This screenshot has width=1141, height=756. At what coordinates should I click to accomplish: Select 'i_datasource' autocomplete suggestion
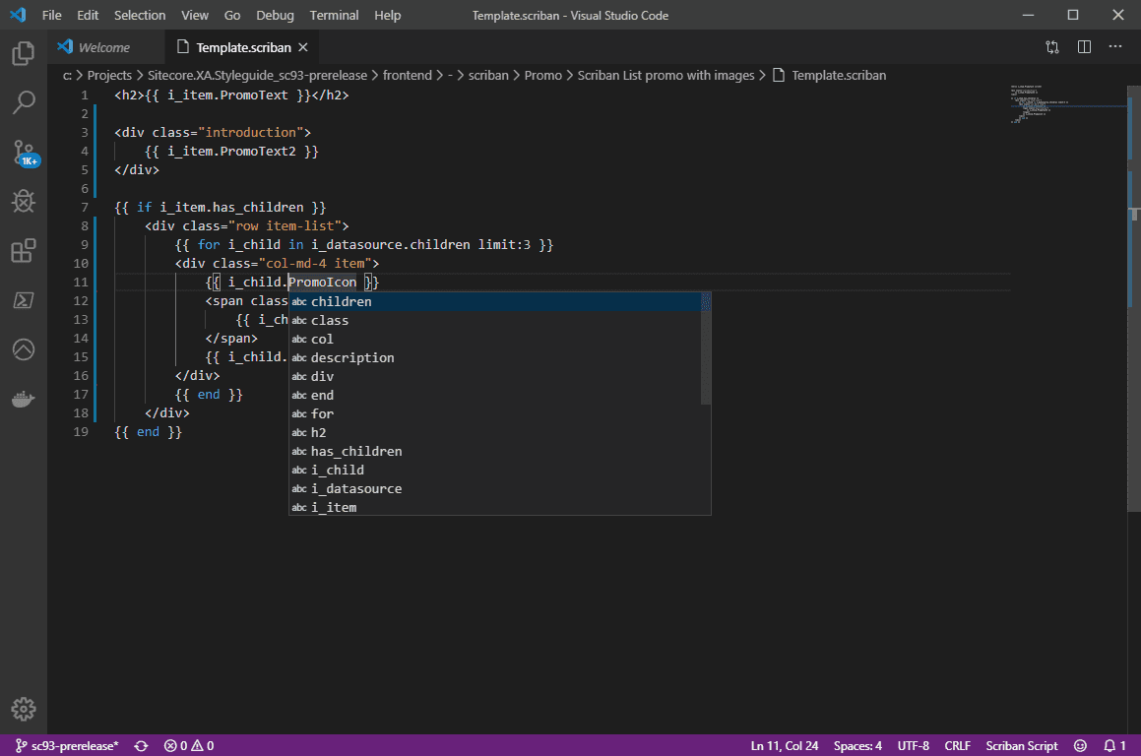coord(495,489)
